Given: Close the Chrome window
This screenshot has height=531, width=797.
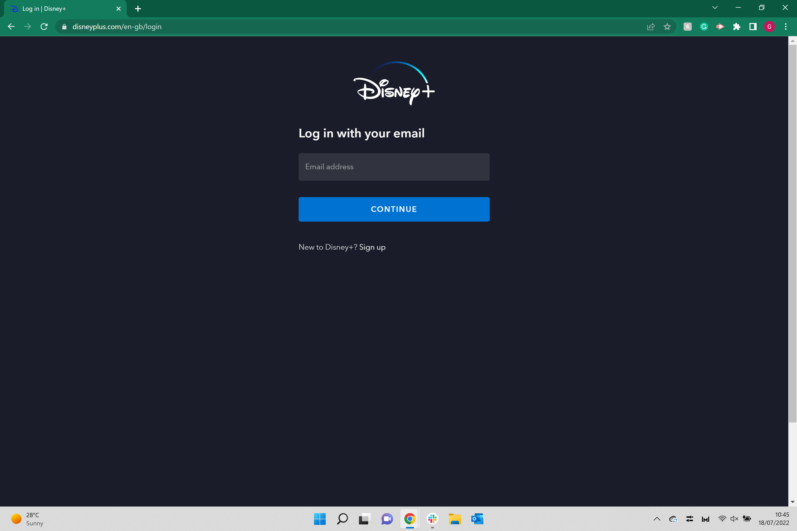Looking at the screenshot, I should point(785,7).
